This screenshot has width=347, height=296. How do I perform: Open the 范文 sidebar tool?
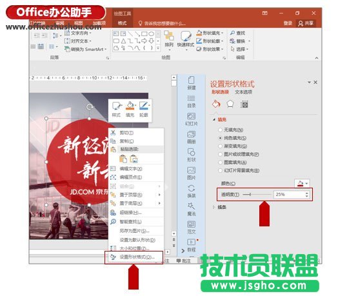[192, 227]
